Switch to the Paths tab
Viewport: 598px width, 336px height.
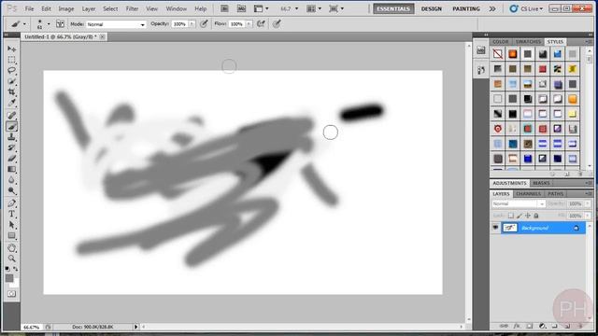(555, 194)
